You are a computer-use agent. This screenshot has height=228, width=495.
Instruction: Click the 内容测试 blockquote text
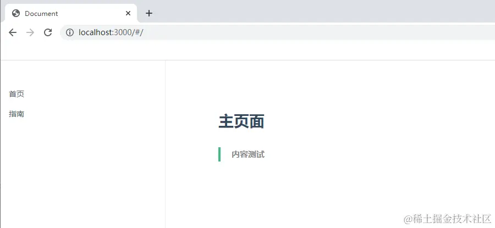point(248,154)
